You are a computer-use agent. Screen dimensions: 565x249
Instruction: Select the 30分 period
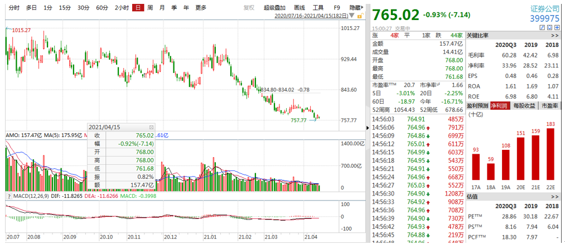[x=83, y=8]
